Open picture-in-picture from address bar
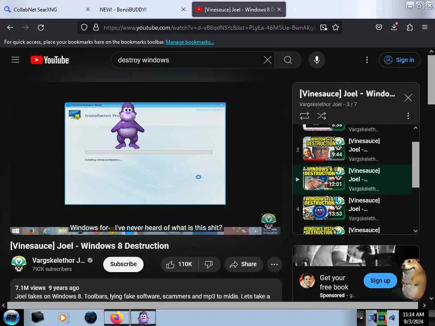Image resolution: width=435 pixels, height=326 pixels. click(x=323, y=28)
